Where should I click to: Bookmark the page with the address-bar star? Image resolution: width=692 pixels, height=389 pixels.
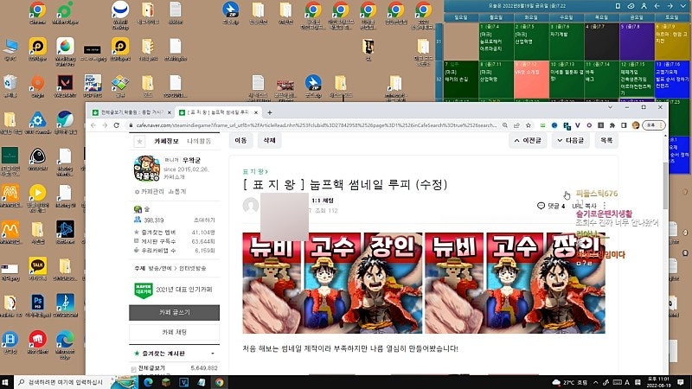coord(529,125)
